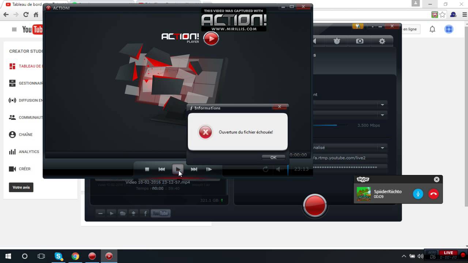Image resolution: width=468 pixels, height=263 pixels.
Task: Show hidden system tray icons
Action: (404, 256)
